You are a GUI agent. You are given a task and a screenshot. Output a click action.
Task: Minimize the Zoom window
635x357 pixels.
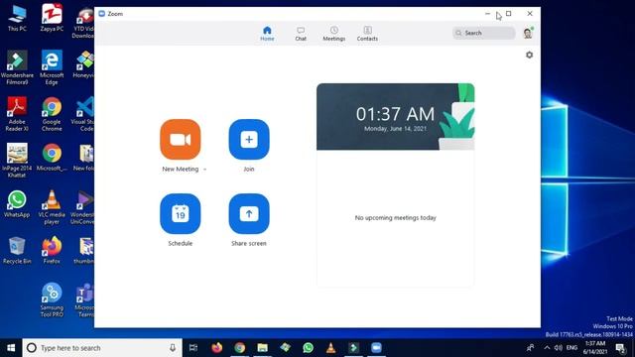(x=487, y=13)
